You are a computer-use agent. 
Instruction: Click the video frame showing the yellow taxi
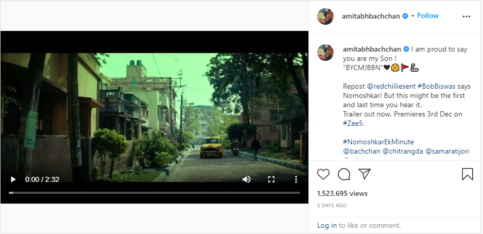click(x=154, y=117)
